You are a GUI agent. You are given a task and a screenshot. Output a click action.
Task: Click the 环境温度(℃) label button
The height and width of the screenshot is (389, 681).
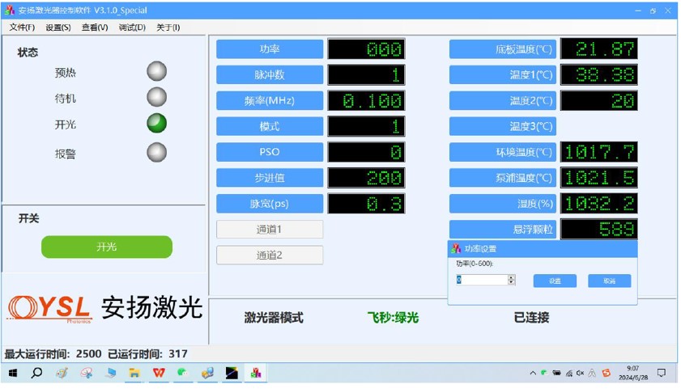[503, 152]
